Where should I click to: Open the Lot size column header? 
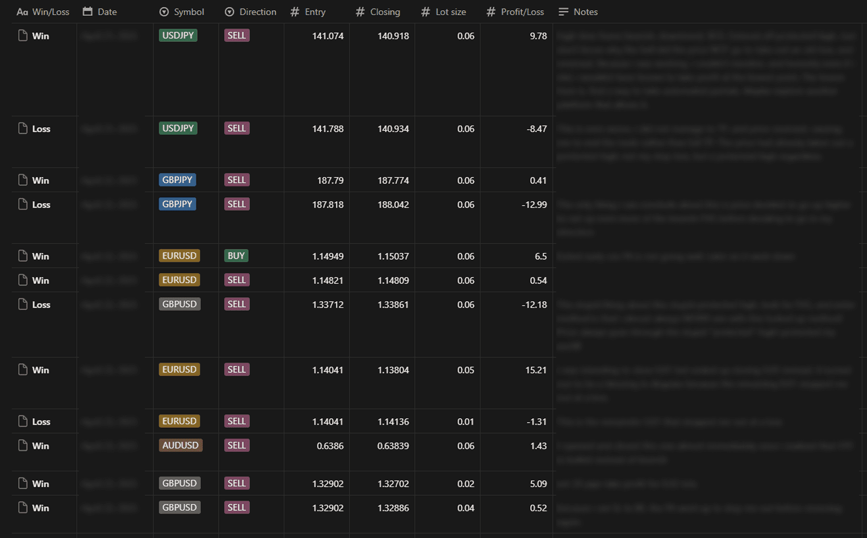(444, 12)
